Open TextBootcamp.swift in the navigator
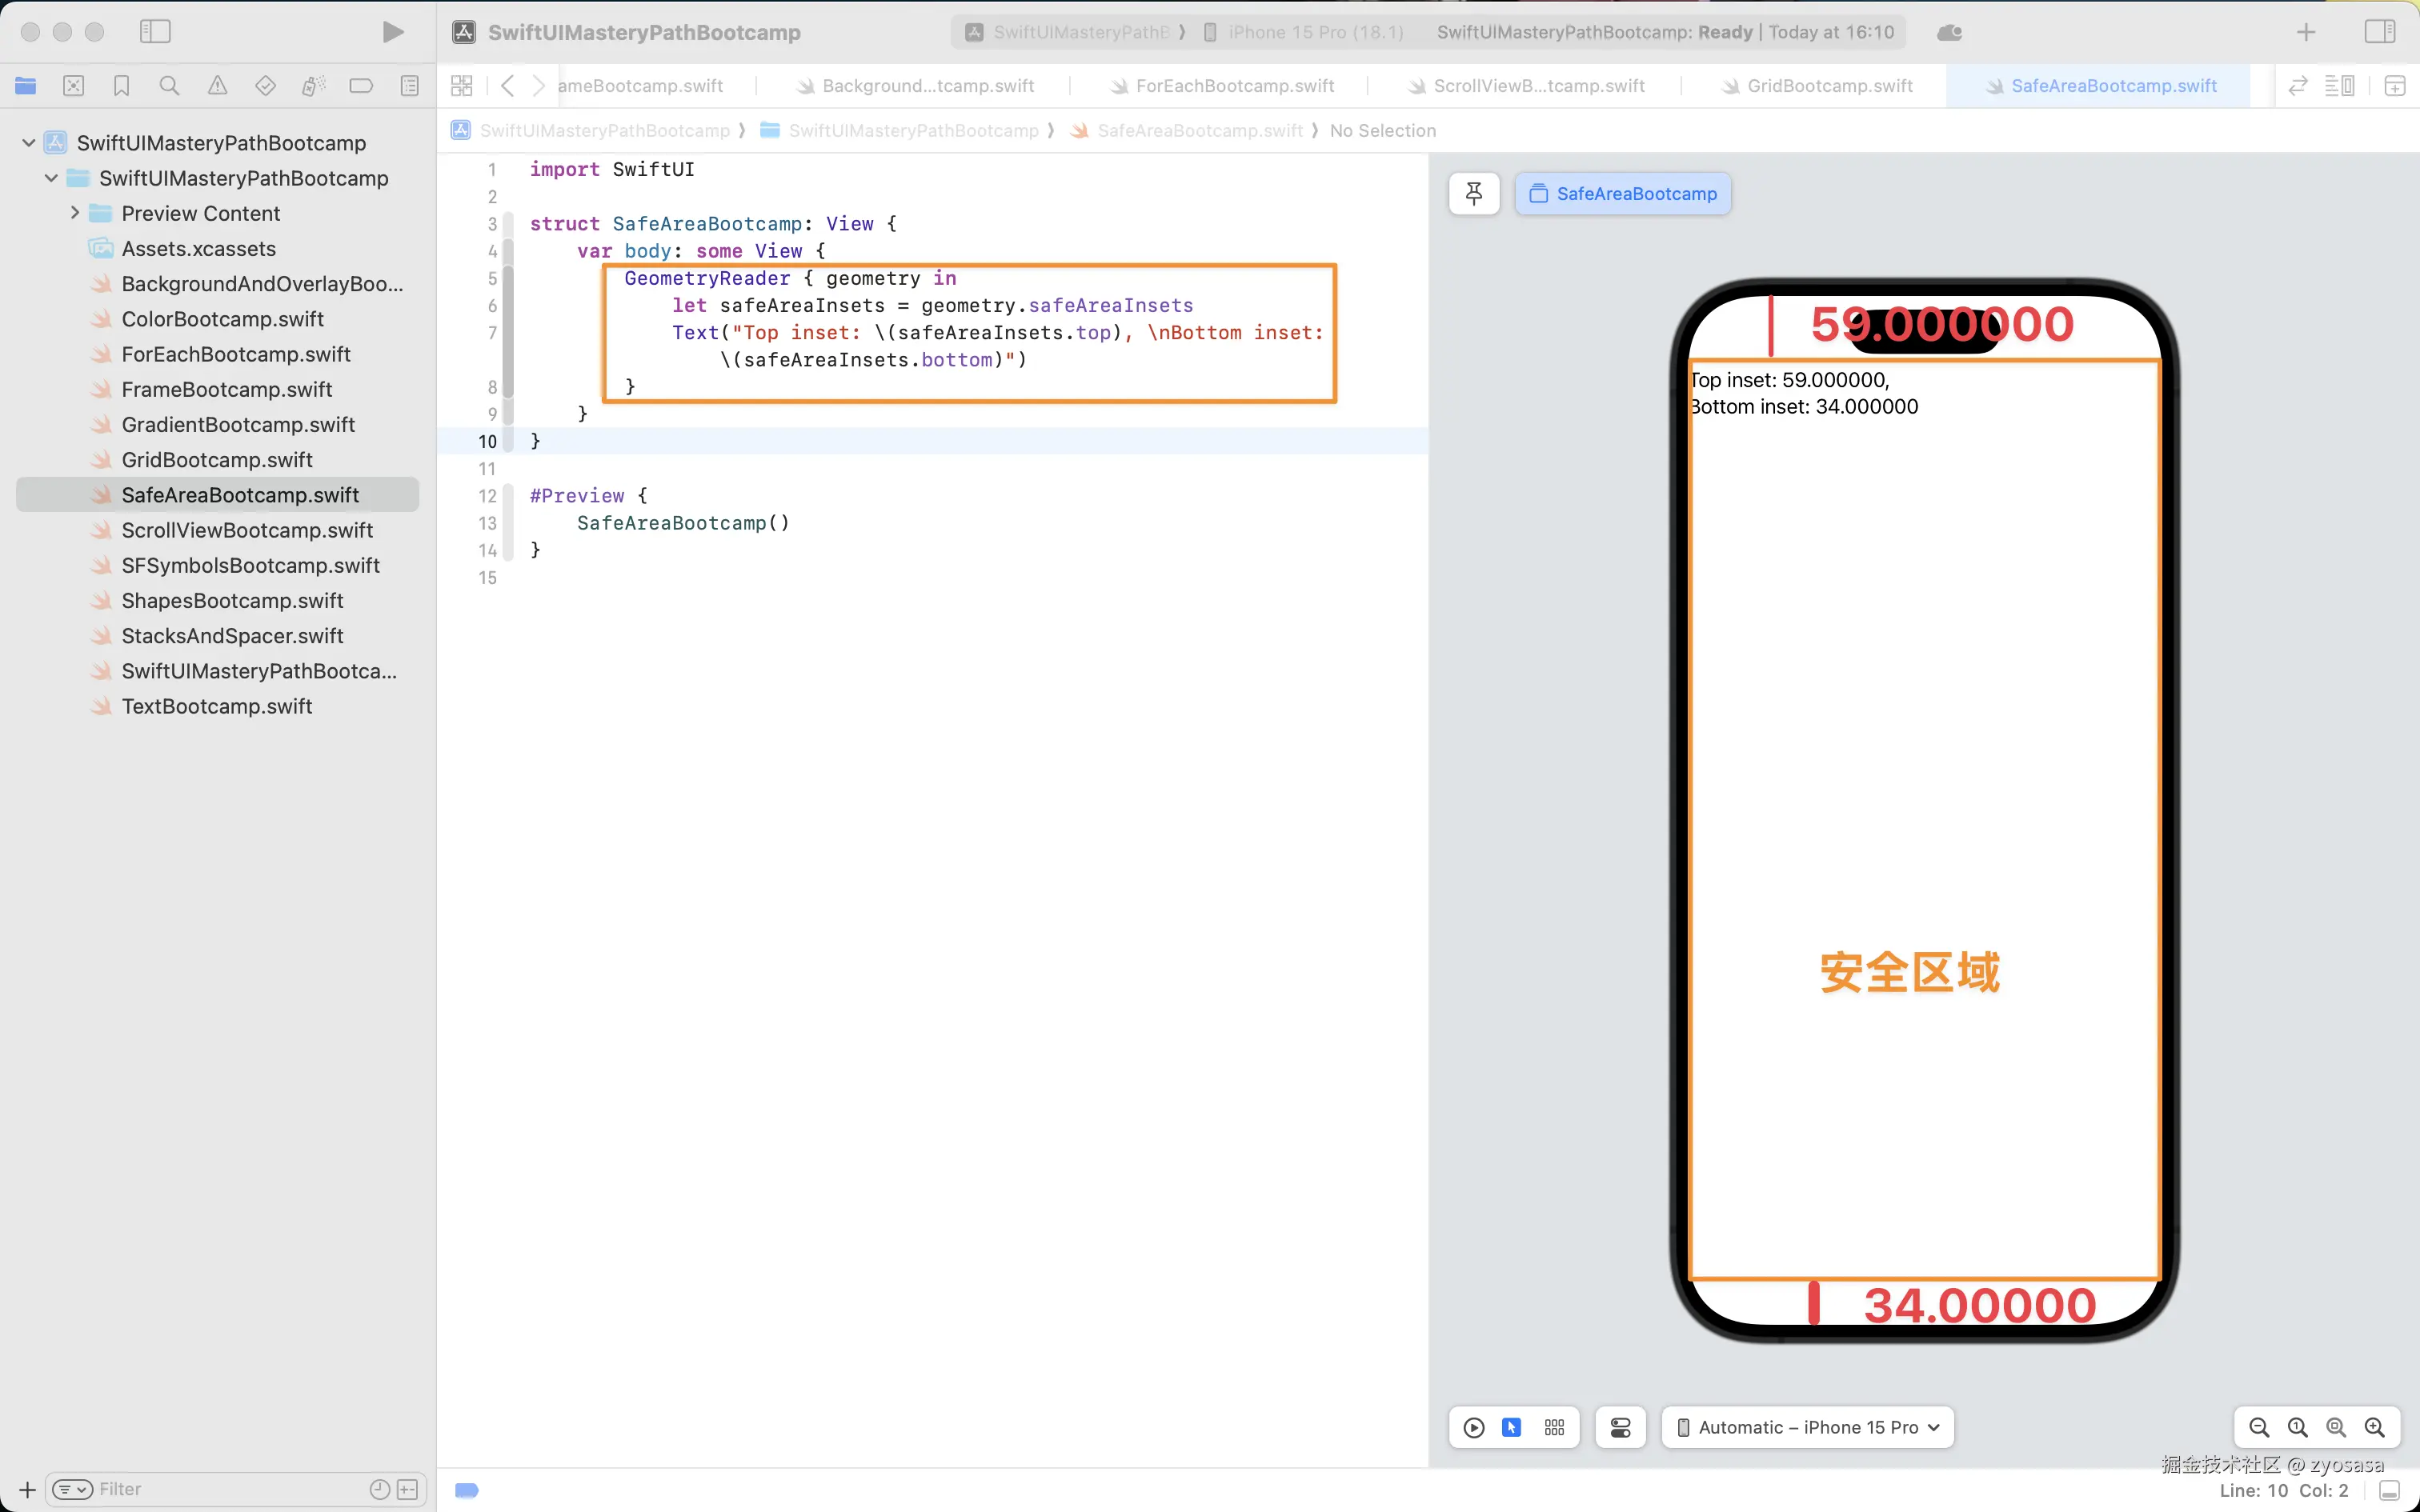This screenshot has width=2420, height=1512. point(217,706)
